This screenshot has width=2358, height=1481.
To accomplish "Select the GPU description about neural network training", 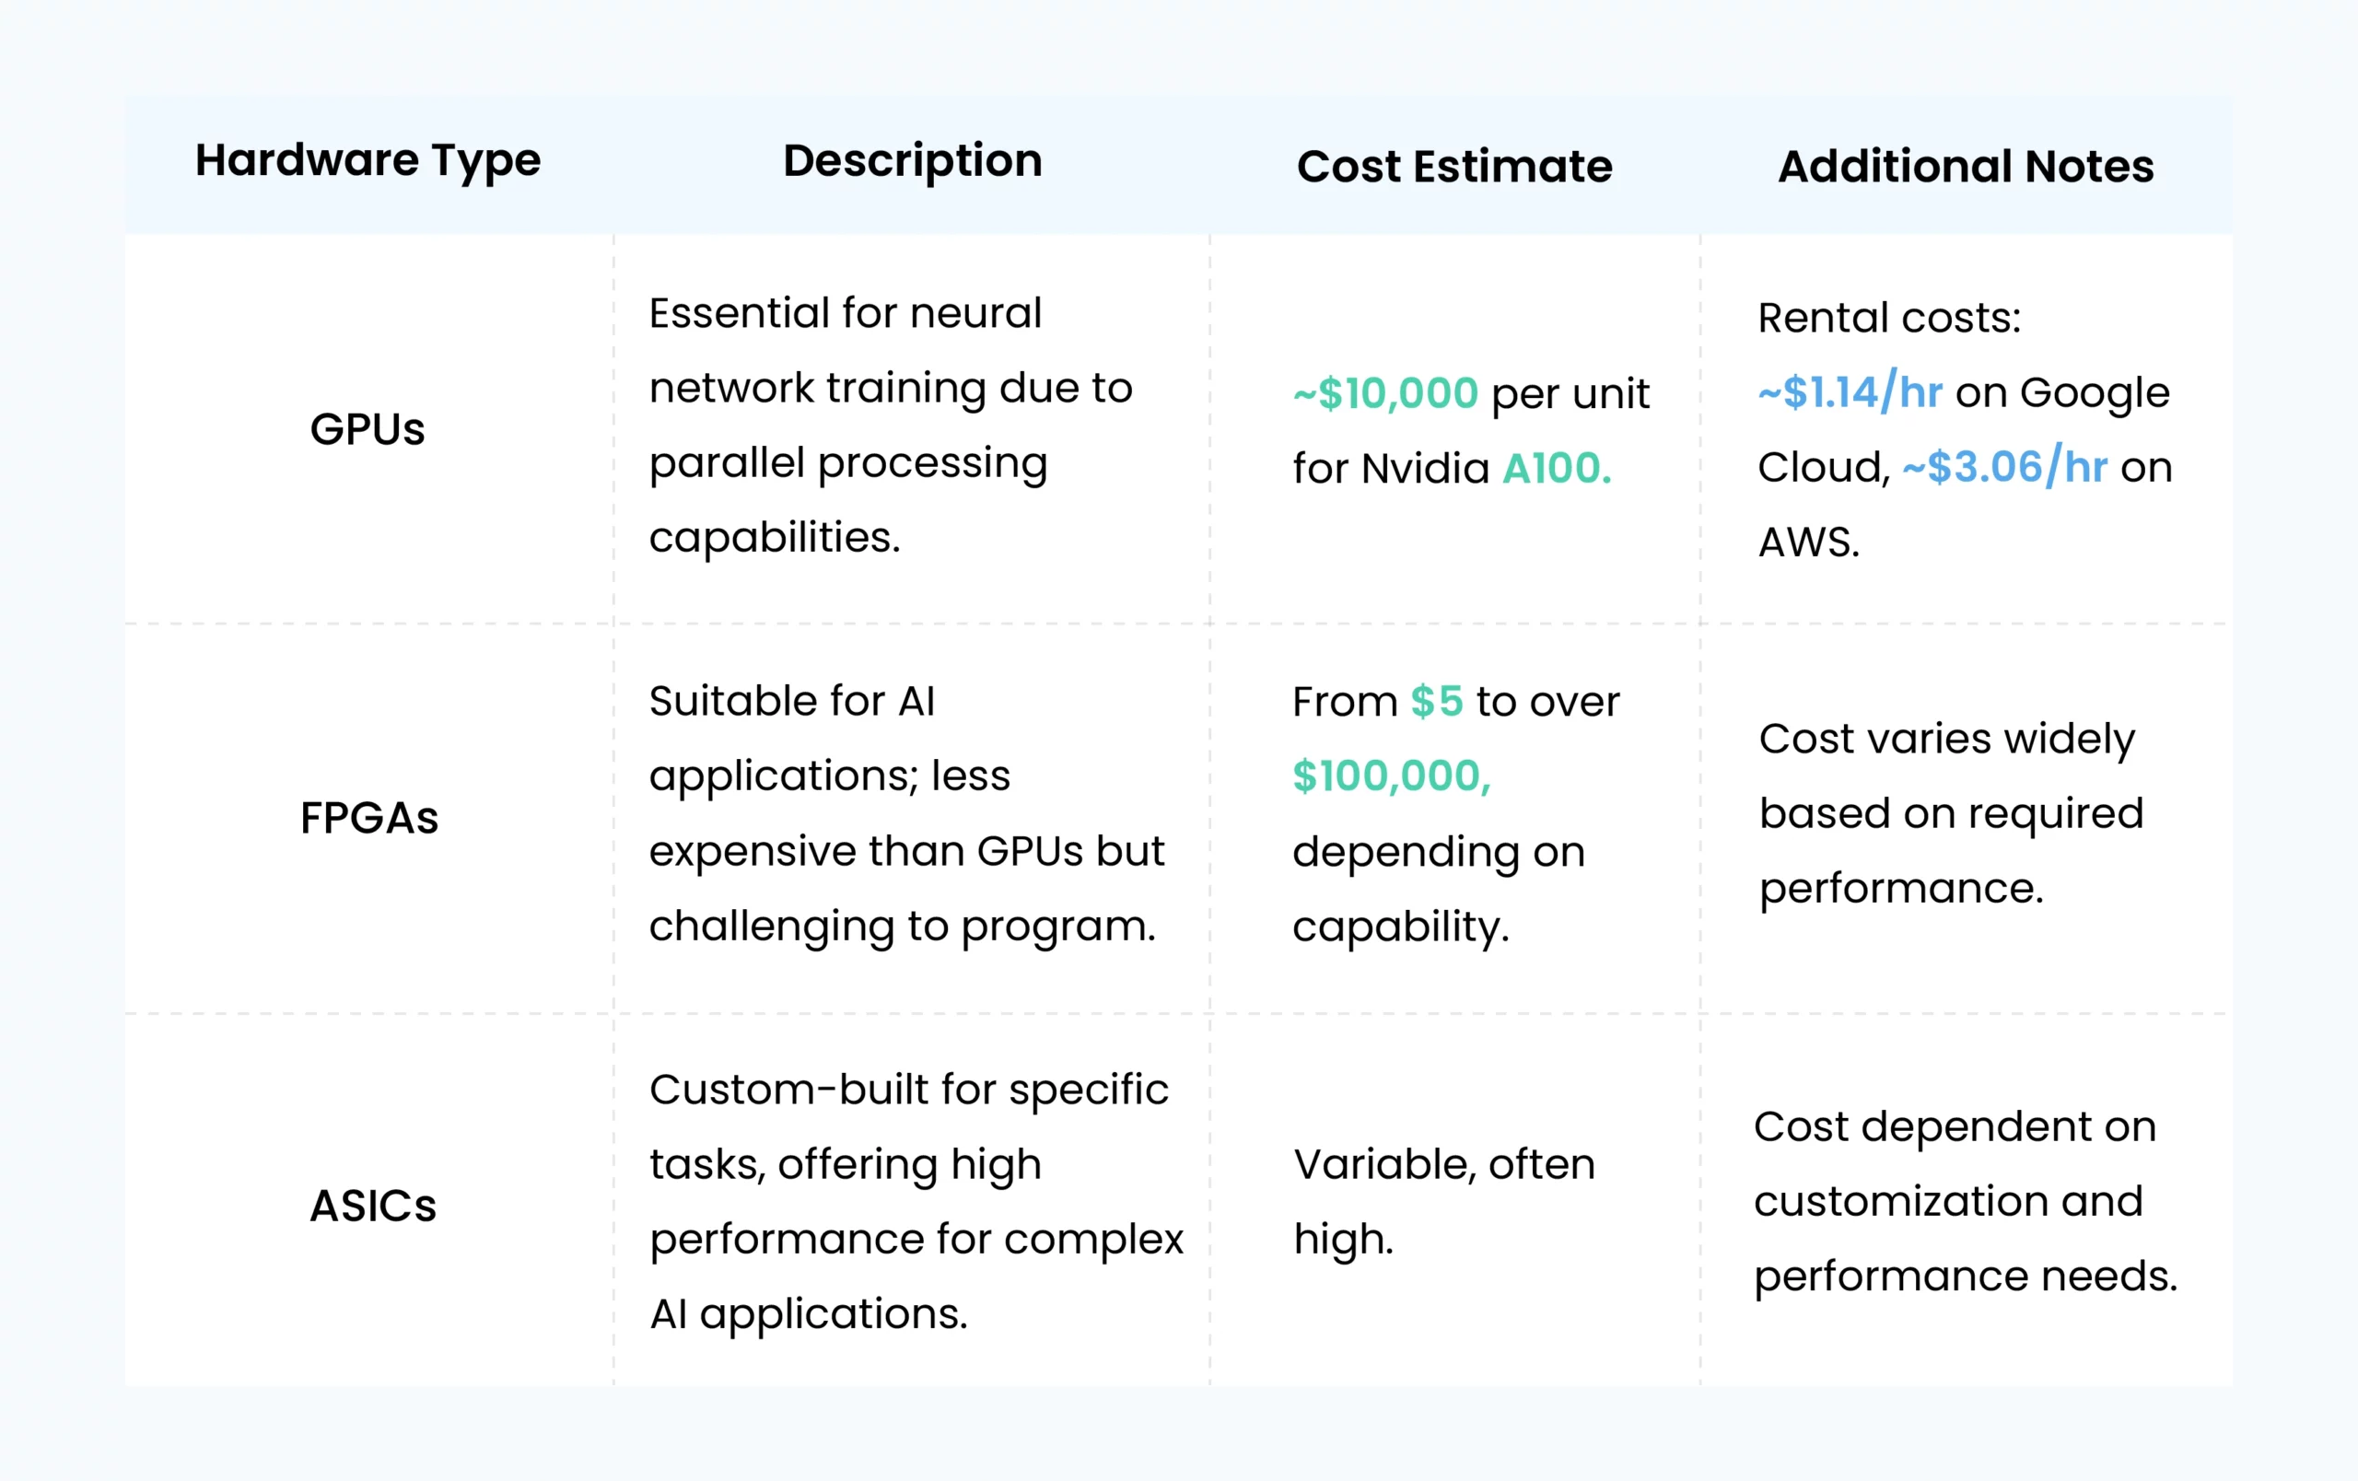I will [891, 425].
